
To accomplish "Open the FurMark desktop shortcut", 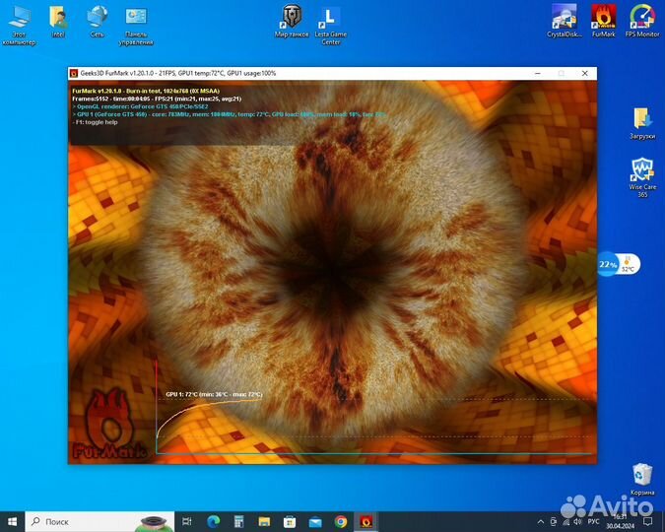I will coord(603,17).
